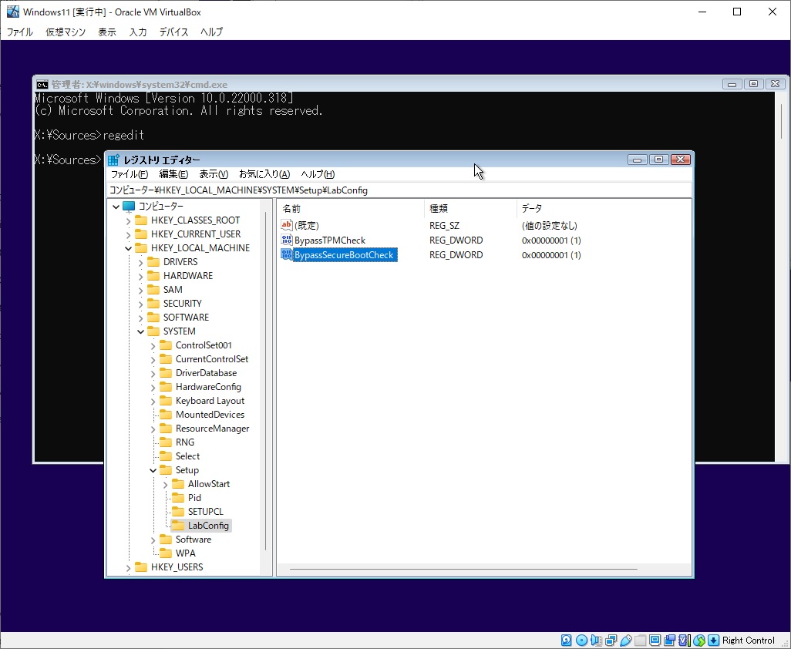
Task: Click the VirtualBox window title icon
Action: pyautogui.click(x=12, y=11)
